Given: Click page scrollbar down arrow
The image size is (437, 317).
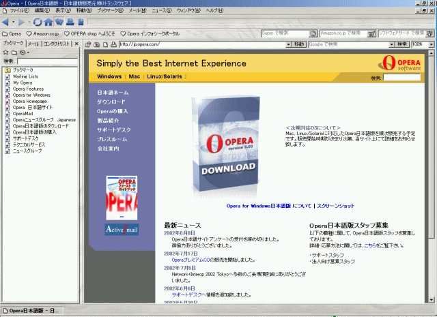Looking at the screenshot, I should click(431, 300).
